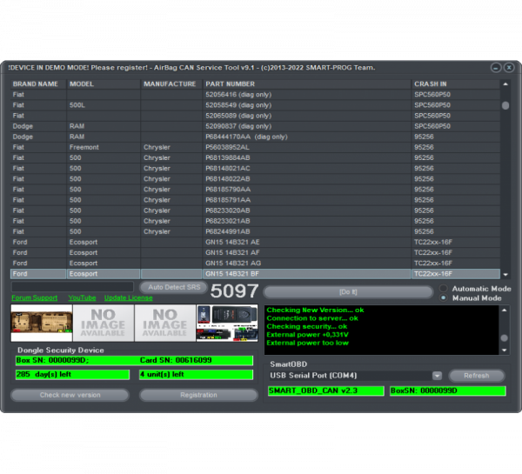
Task: Select Ford Ecosport row GN15 14B321 AG
Action: click(255, 264)
